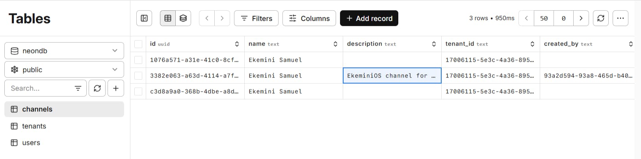Open the Filters button
Image resolution: width=641 pixels, height=159 pixels.
[256, 18]
